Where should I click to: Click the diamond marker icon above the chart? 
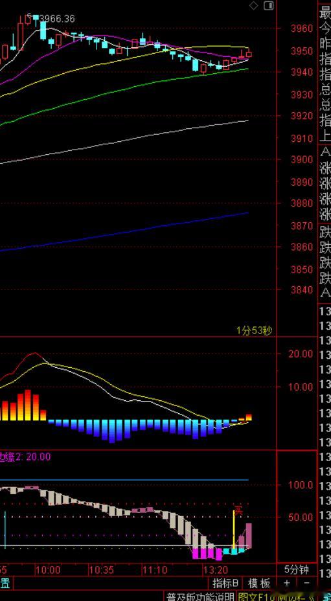pos(253,5)
